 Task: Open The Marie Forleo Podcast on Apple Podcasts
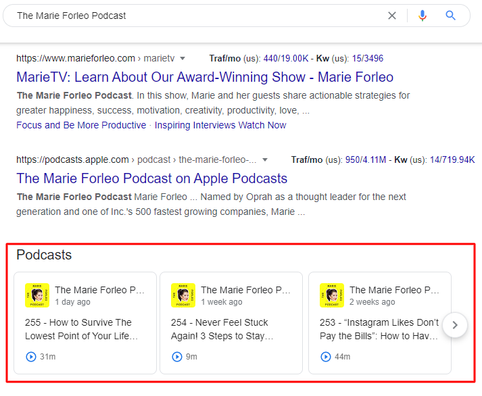click(152, 178)
